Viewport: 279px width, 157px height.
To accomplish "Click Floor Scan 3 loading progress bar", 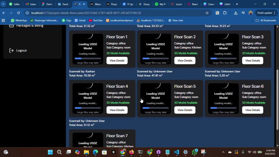I will [x=223, y=58].
